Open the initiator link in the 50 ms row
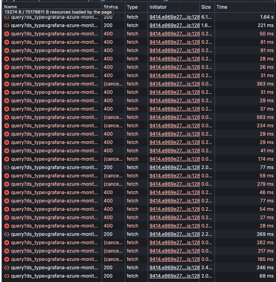Viewport: 276px width, 282px height. pyautogui.click(x=174, y=34)
